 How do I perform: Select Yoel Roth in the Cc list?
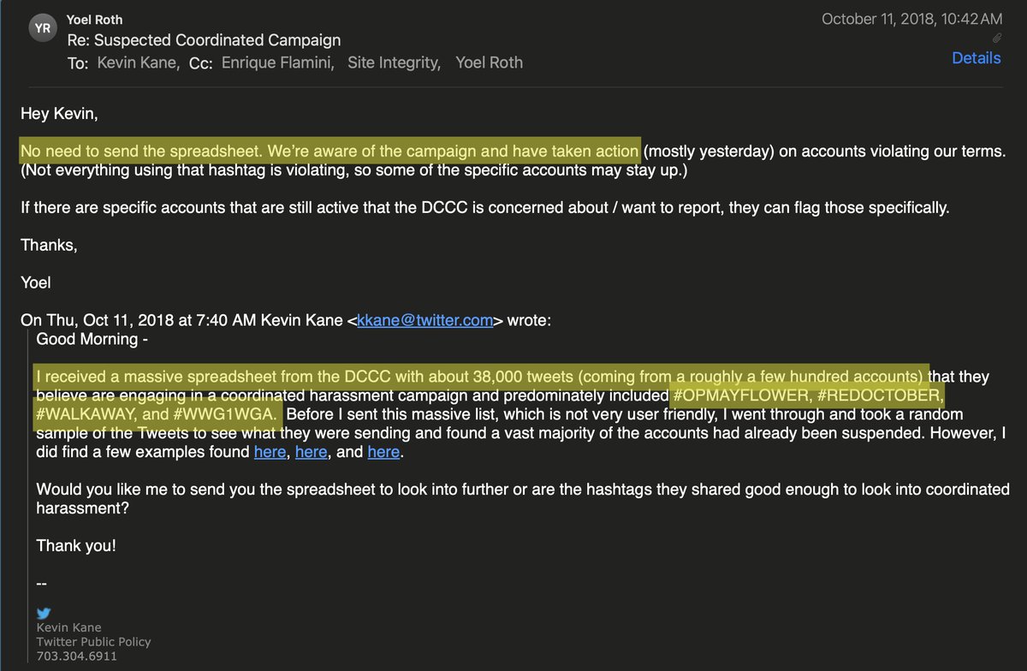pos(489,62)
